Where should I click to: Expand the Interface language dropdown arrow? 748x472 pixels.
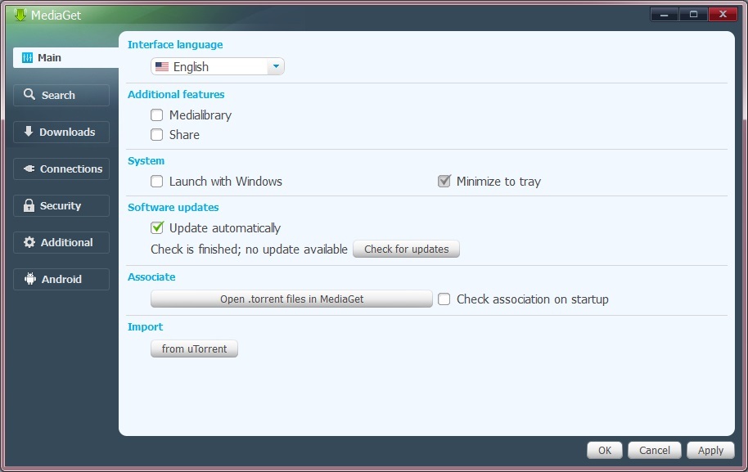276,67
